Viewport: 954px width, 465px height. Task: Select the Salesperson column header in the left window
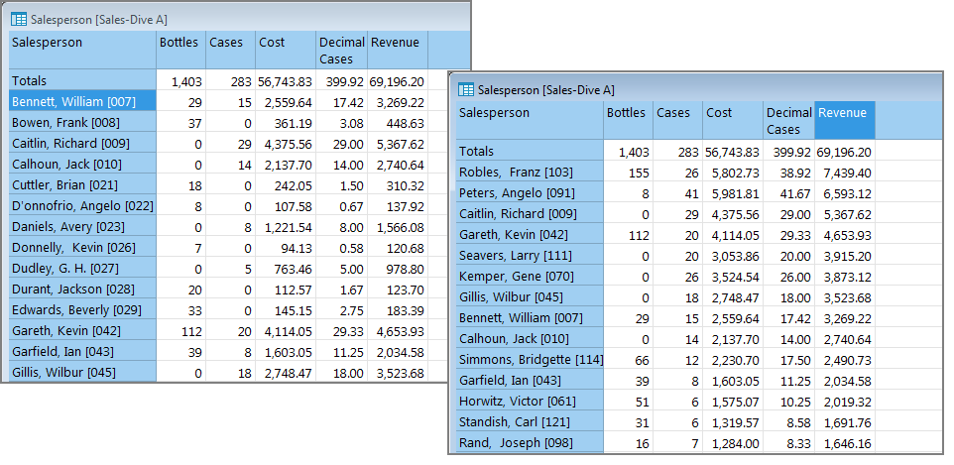82,50
